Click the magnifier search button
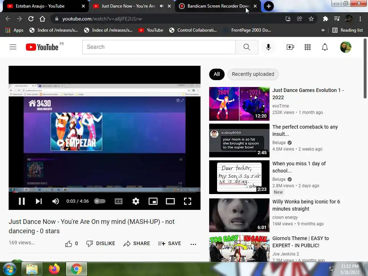 (x=247, y=47)
